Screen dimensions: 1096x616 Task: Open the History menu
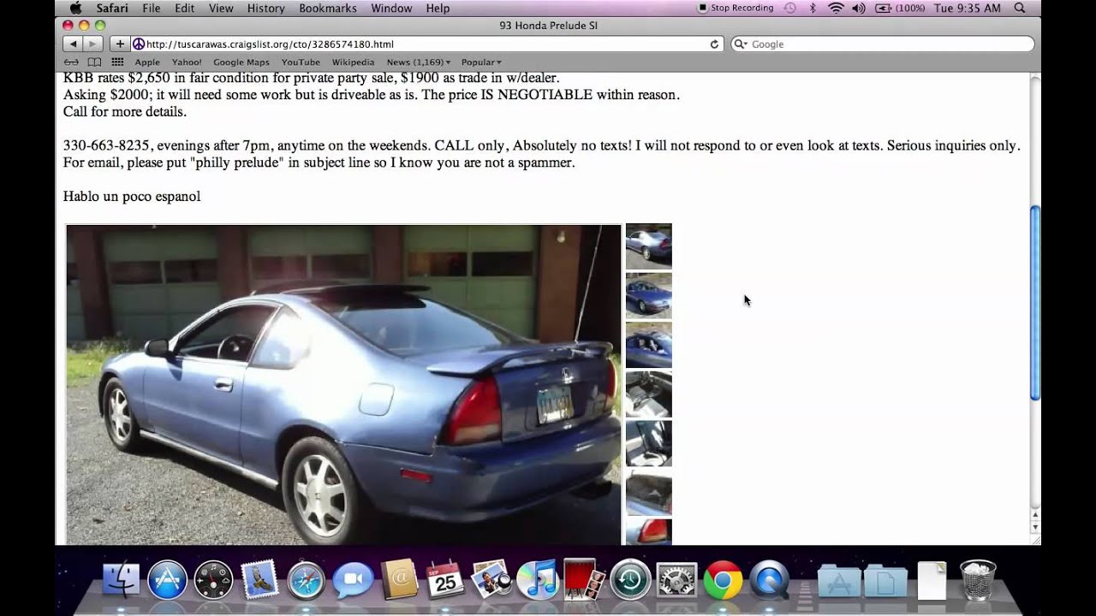coord(265,8)
